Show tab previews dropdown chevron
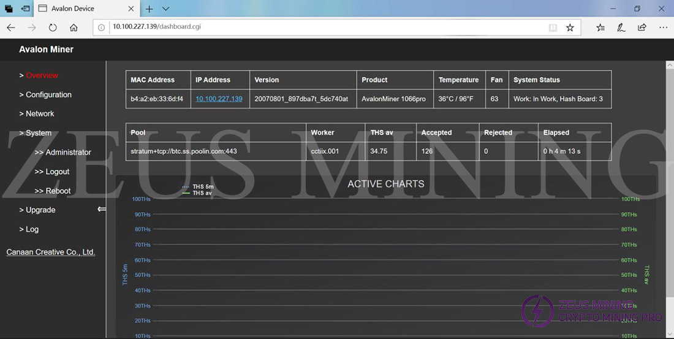 pos(165,9)
